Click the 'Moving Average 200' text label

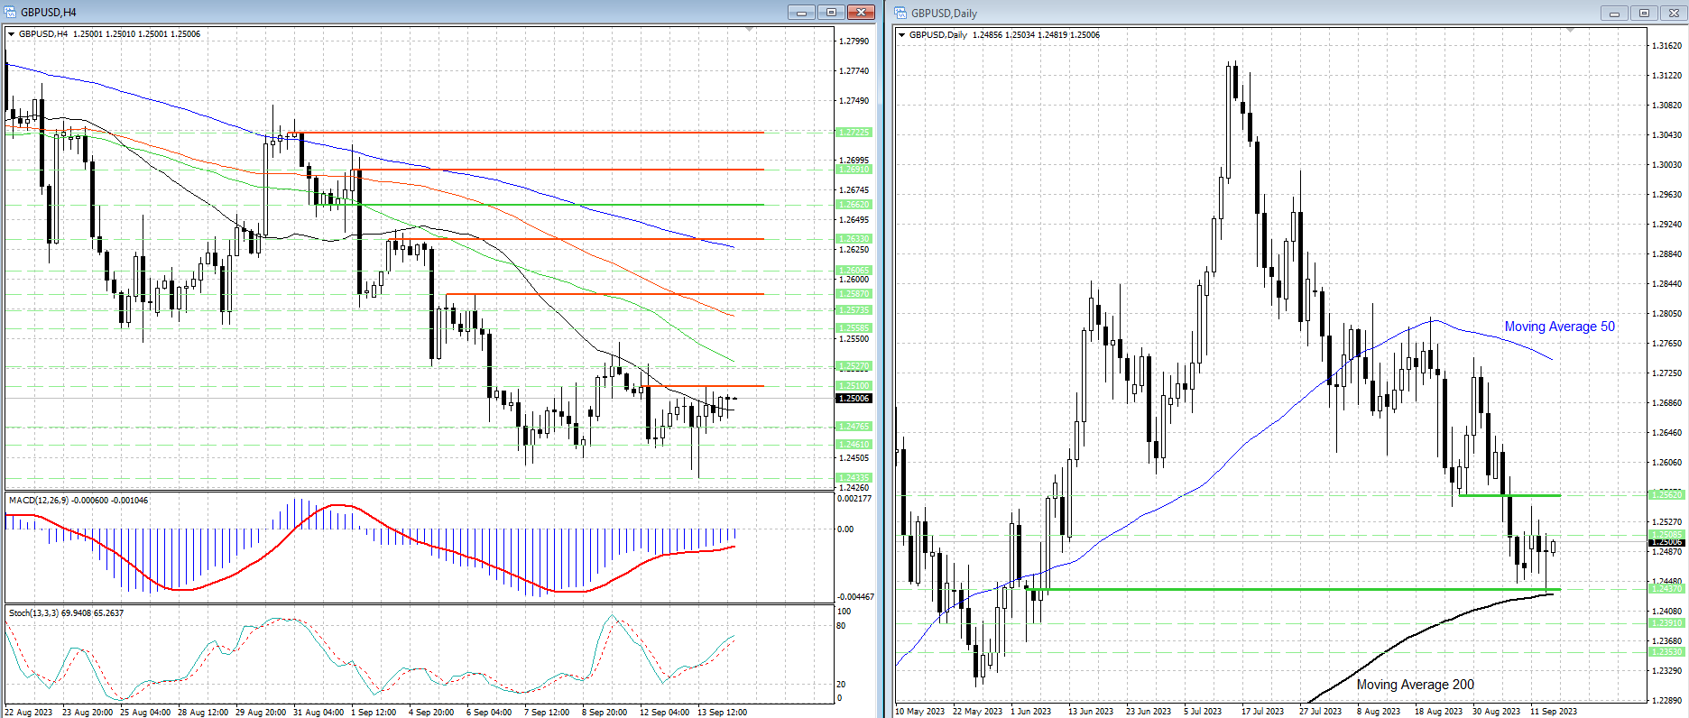1415,685
